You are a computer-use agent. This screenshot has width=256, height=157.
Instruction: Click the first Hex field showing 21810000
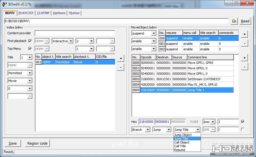pos(146,122)
